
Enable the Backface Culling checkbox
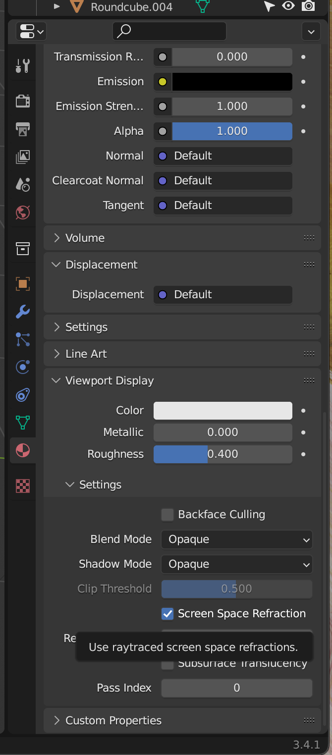(167, 515)
